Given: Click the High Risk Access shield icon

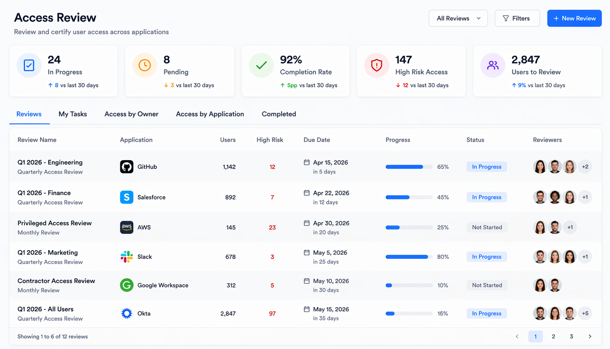Looking at the screenshot, I should point(377,65).
